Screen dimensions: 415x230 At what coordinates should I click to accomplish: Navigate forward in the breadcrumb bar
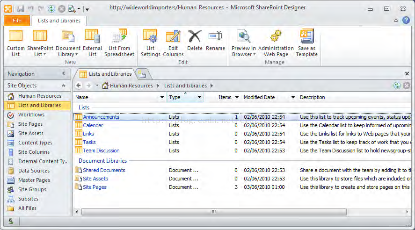(89, 86)
